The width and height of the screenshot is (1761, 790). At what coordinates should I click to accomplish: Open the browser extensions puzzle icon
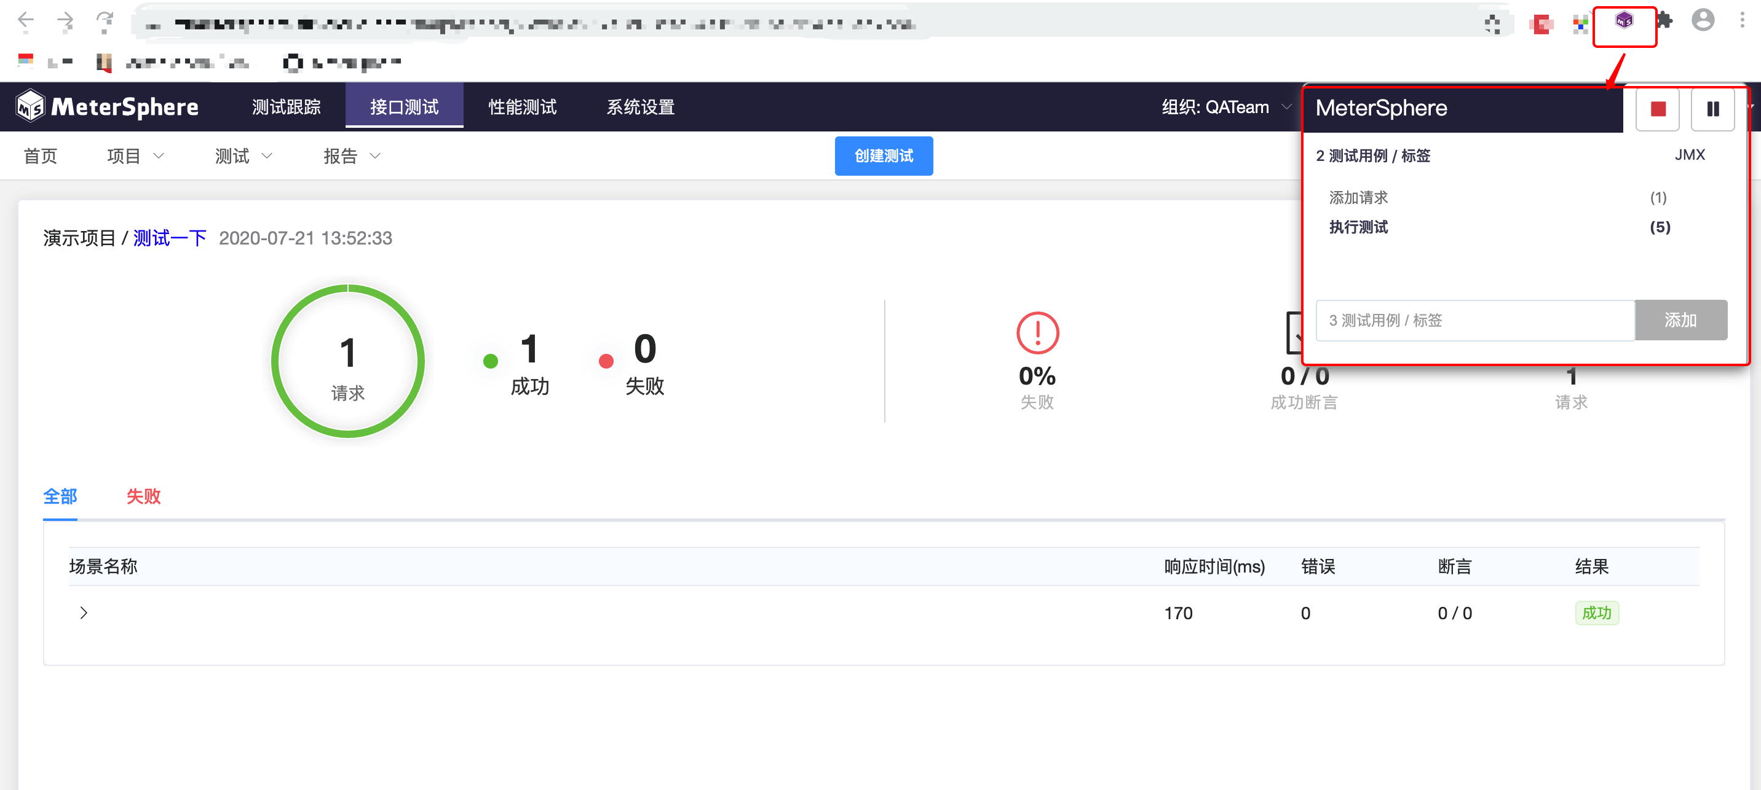coord(1664,21)
